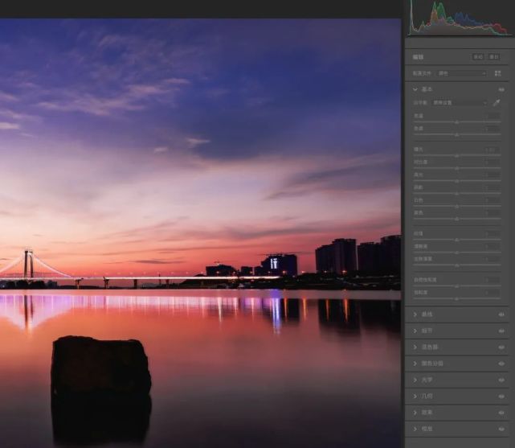The image size is (515, 448).
Task: Toggle the Curve (曲线) panel eye icon
Action: coord(501,314)
